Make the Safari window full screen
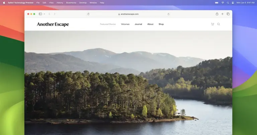Screen dimensions: 257x135 (x=34, y=14)
